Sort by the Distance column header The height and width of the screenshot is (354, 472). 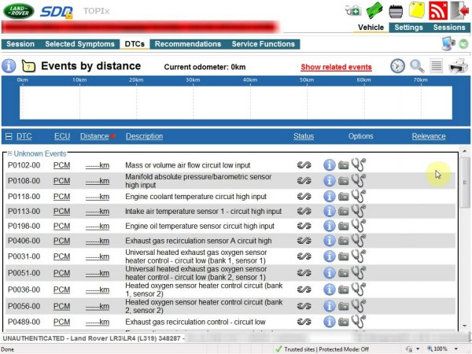pyautogui.click(x=94, y=136)
